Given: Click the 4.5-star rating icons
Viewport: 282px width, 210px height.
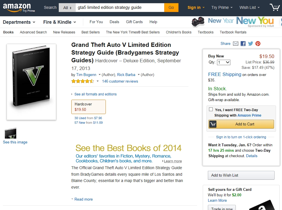Looking at the screenshot, I should 82,81.
